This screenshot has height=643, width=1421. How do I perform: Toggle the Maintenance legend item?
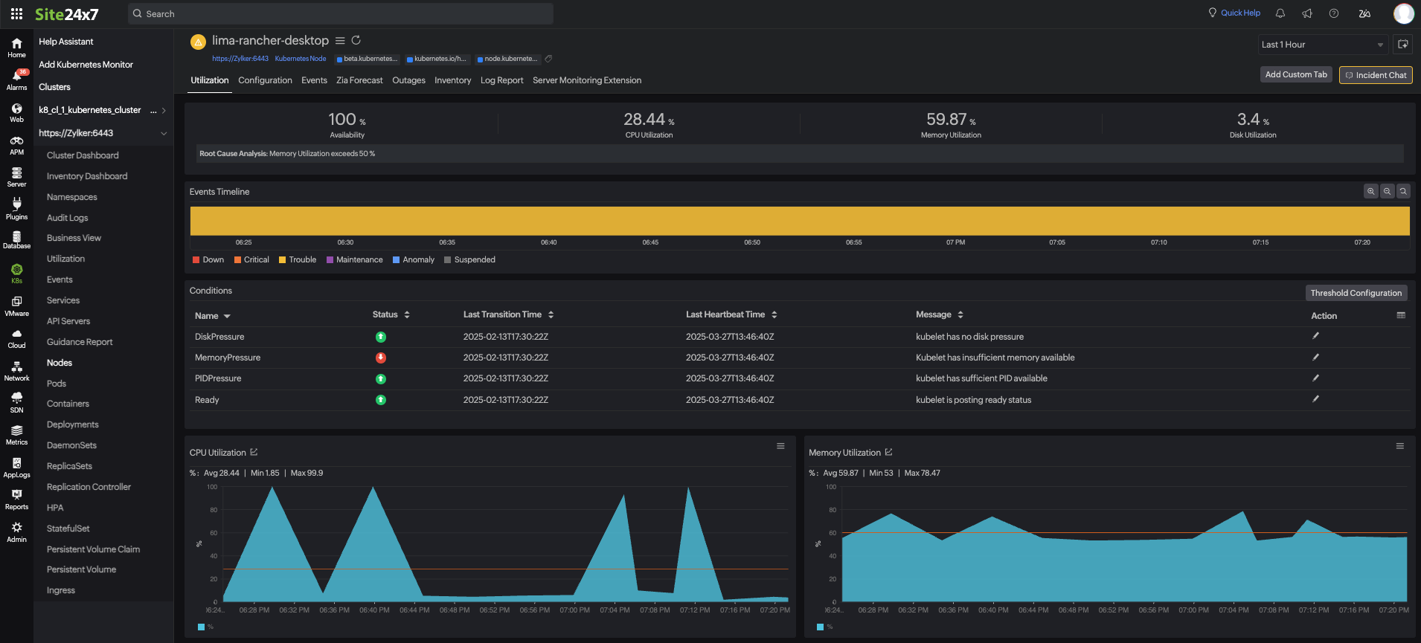pos(354,260)
